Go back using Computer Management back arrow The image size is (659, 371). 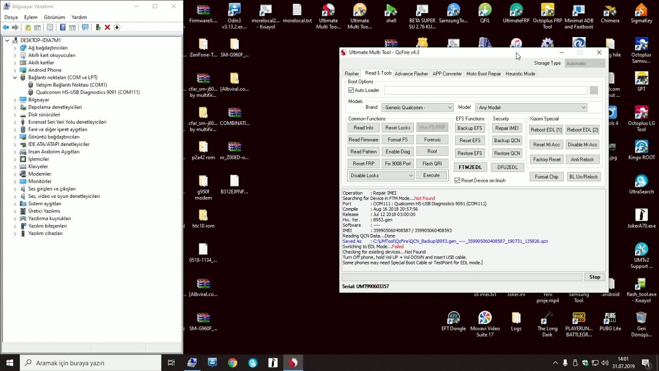point(6,27)
